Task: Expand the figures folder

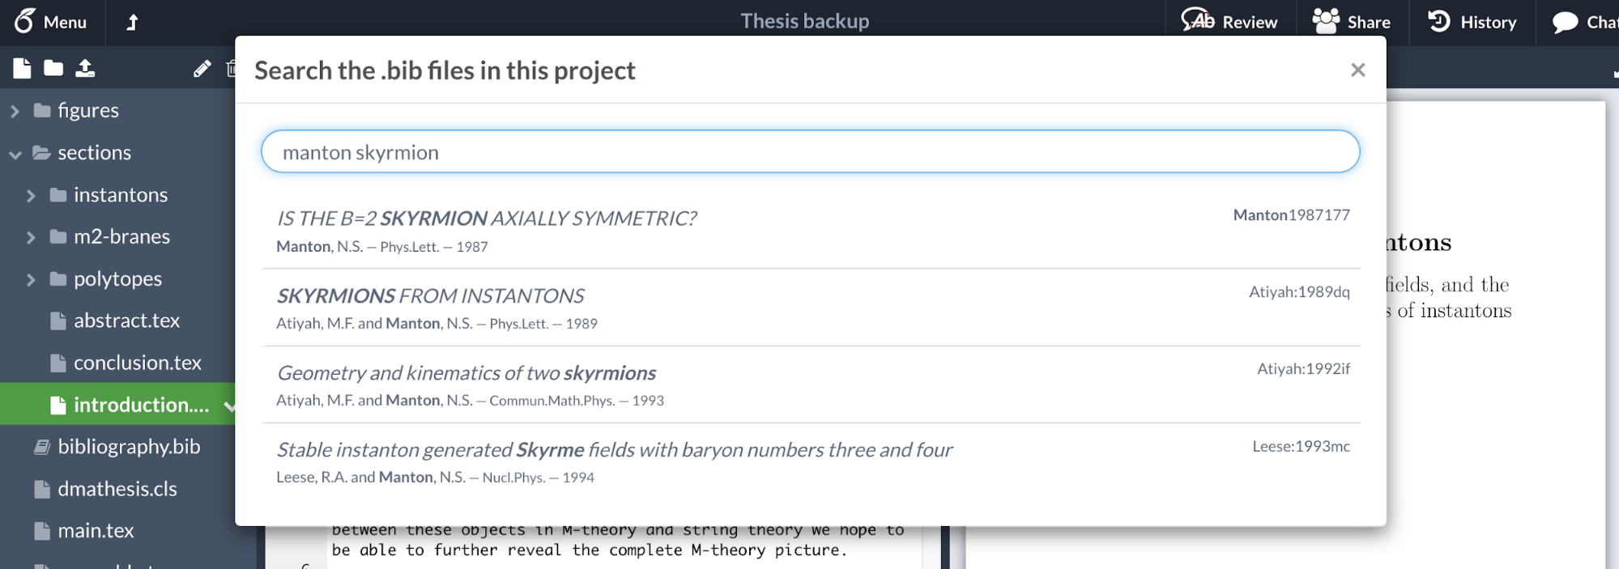Action: [x=15, y=111]
